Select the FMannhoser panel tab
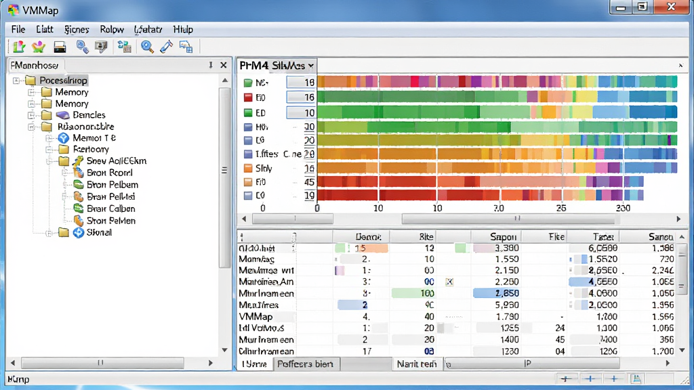The image size is (694, 390). 35,66
